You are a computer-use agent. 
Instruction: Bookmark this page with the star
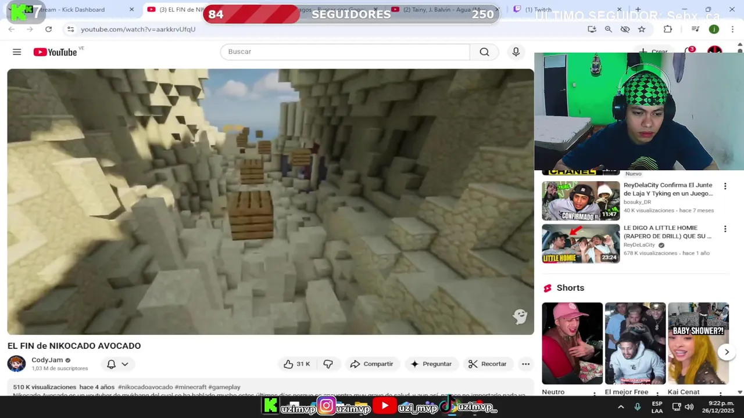642,29
